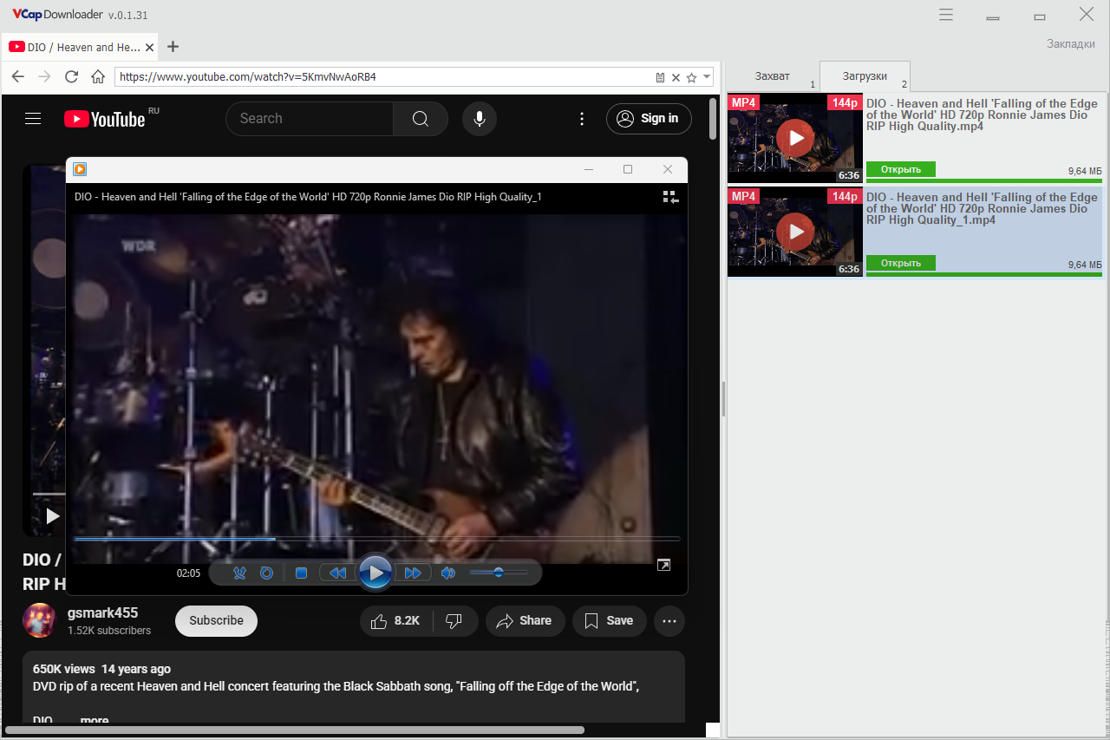Screen dimensions: 1110x740
Task: Click the rewind button in the player
Action: (x=338, y=573)
